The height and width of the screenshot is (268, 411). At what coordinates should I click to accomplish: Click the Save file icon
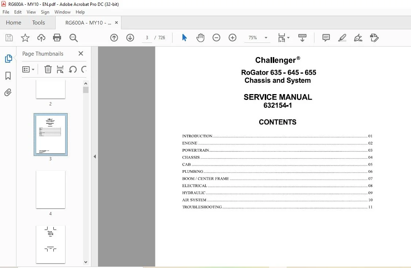pyautogui.click(x=9, y=38)
